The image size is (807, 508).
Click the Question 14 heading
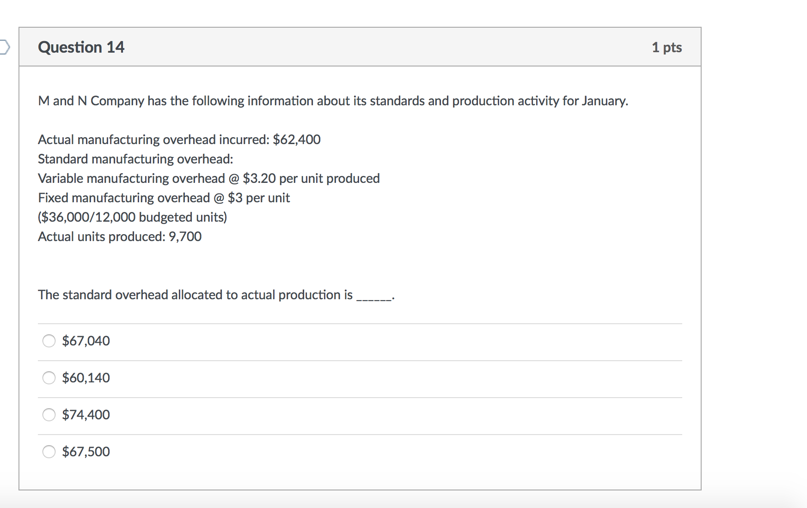tap(81, 47)
